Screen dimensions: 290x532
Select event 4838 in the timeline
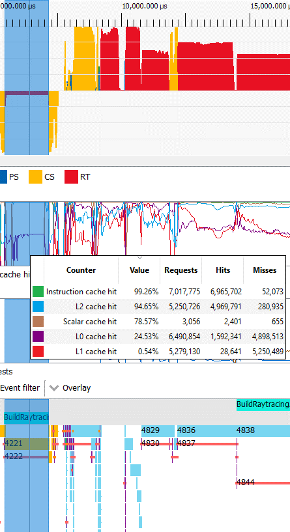(x=263, y=430)
